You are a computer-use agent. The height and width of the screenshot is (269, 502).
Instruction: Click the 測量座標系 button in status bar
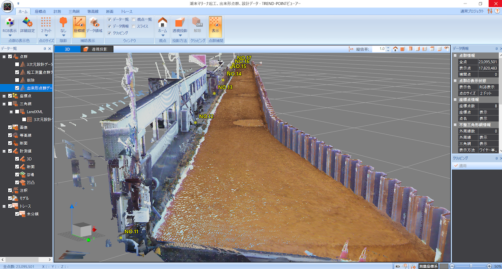point(428,266)
